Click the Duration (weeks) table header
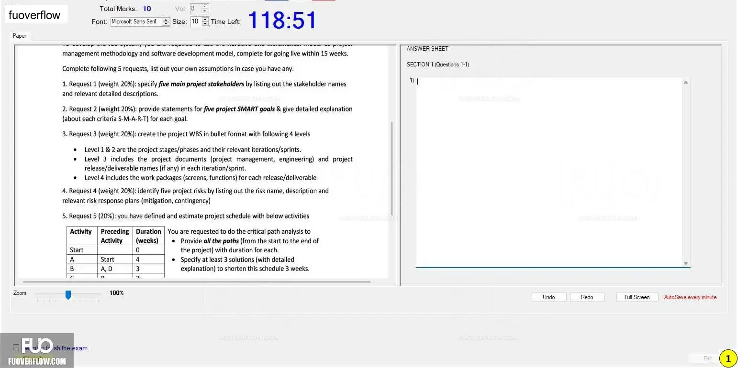 148,236
